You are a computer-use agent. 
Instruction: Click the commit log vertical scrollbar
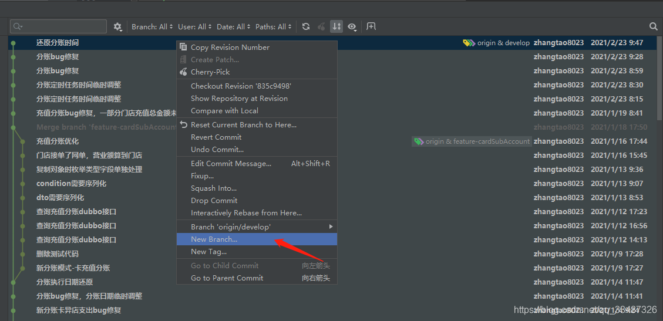click(659, 79)
